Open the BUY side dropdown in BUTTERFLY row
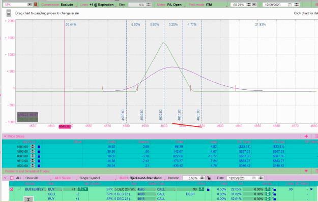Image resolution: width=318 pixels, height=202 pixels. click(x=55, y=189)
